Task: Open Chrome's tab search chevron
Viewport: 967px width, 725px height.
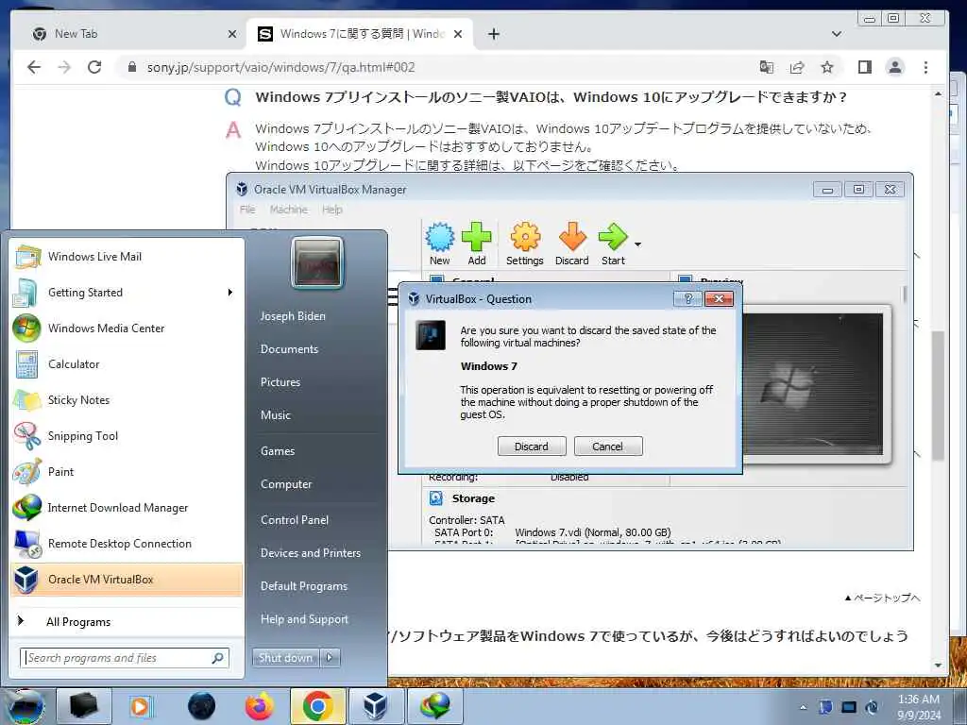Action: tap(837, 34)
